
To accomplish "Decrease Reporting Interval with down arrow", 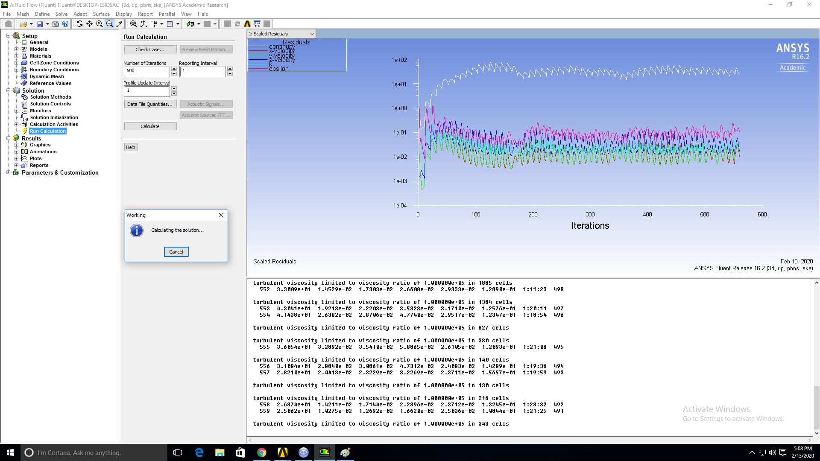I will (230, 74).
